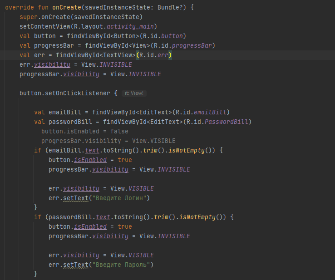Click 'true' in the emailBill if block
Viewport: 335px width, 280px height.
(x=125, y=160)
